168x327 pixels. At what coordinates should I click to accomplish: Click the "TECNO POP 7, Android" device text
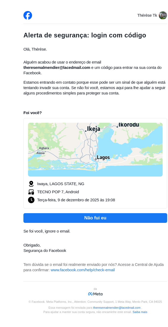(x=58, y=192)
